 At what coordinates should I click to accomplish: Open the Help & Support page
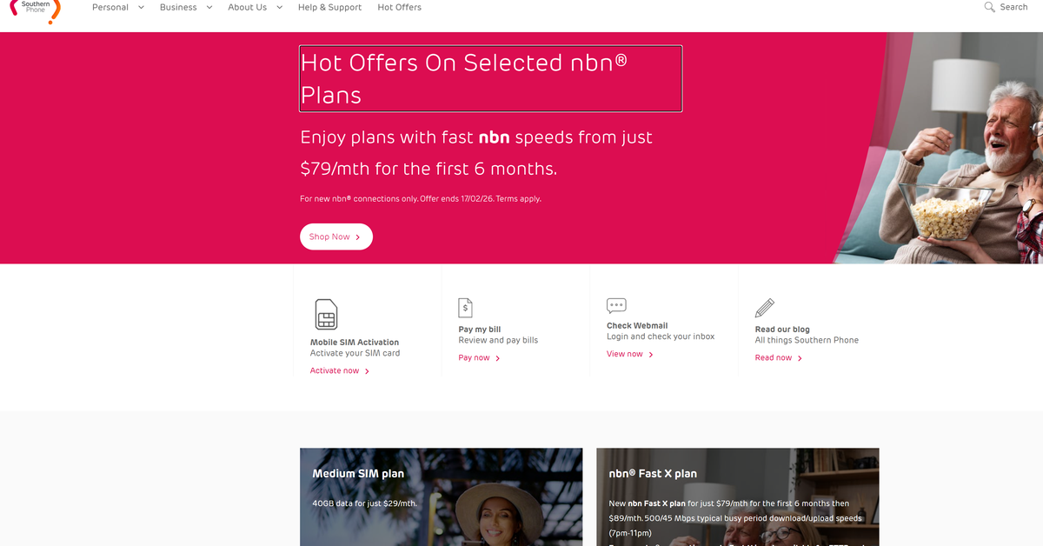[329, 7]
